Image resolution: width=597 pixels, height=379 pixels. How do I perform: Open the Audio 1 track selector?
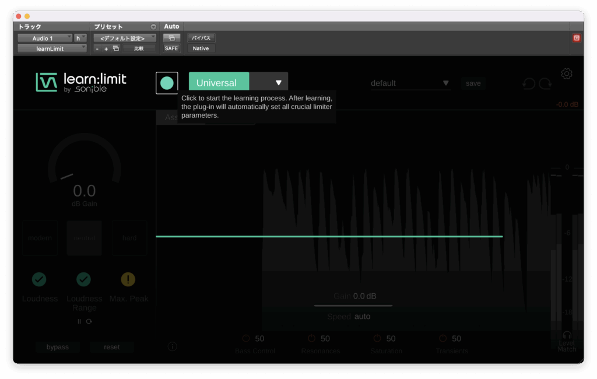[45, 38]
